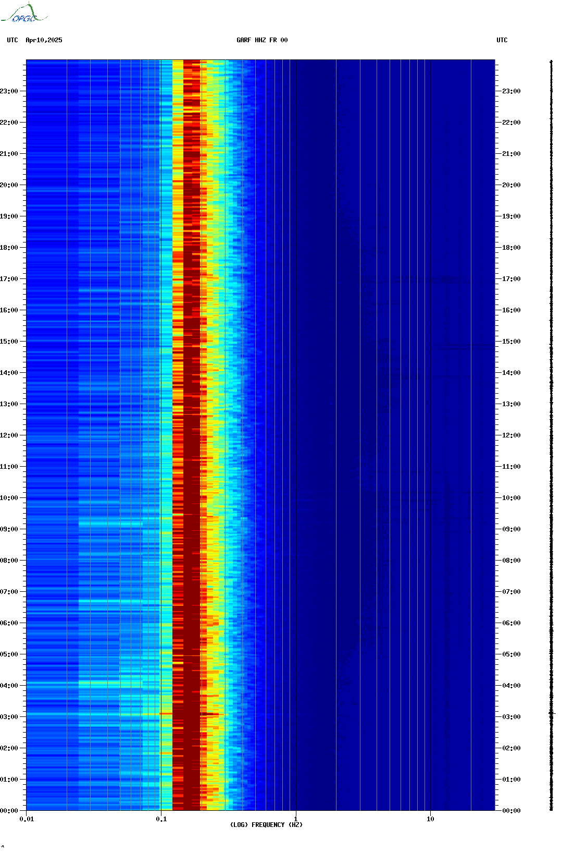Screen dimensions: 574x852
Task: Click the right-side 09:00 time label
Action: [511, 529]
